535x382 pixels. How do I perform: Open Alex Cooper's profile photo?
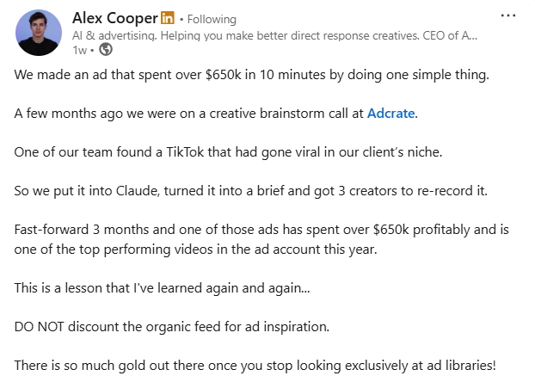39,33
